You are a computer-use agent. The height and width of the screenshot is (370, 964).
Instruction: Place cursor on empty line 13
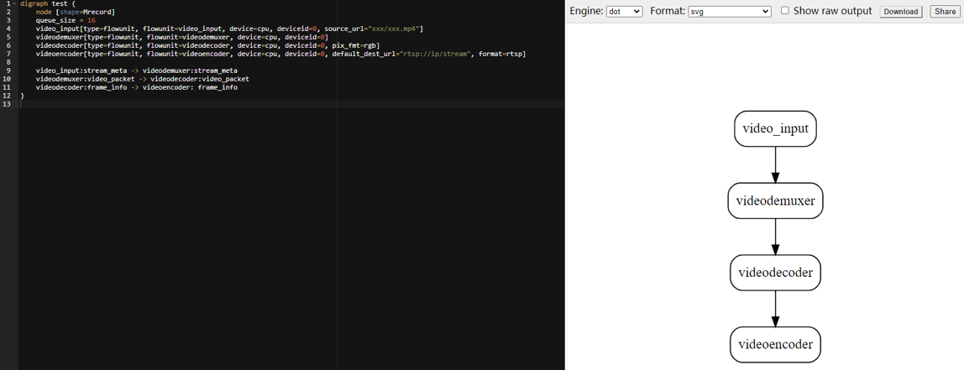(291, 105)
